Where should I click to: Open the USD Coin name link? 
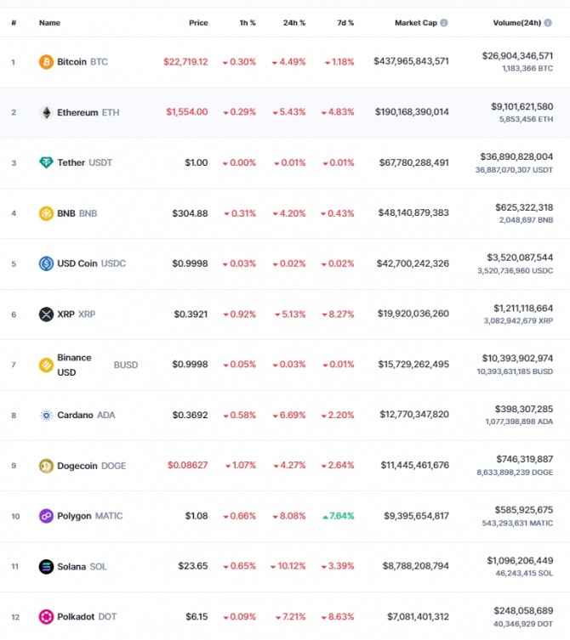click(x=77, y=263)
